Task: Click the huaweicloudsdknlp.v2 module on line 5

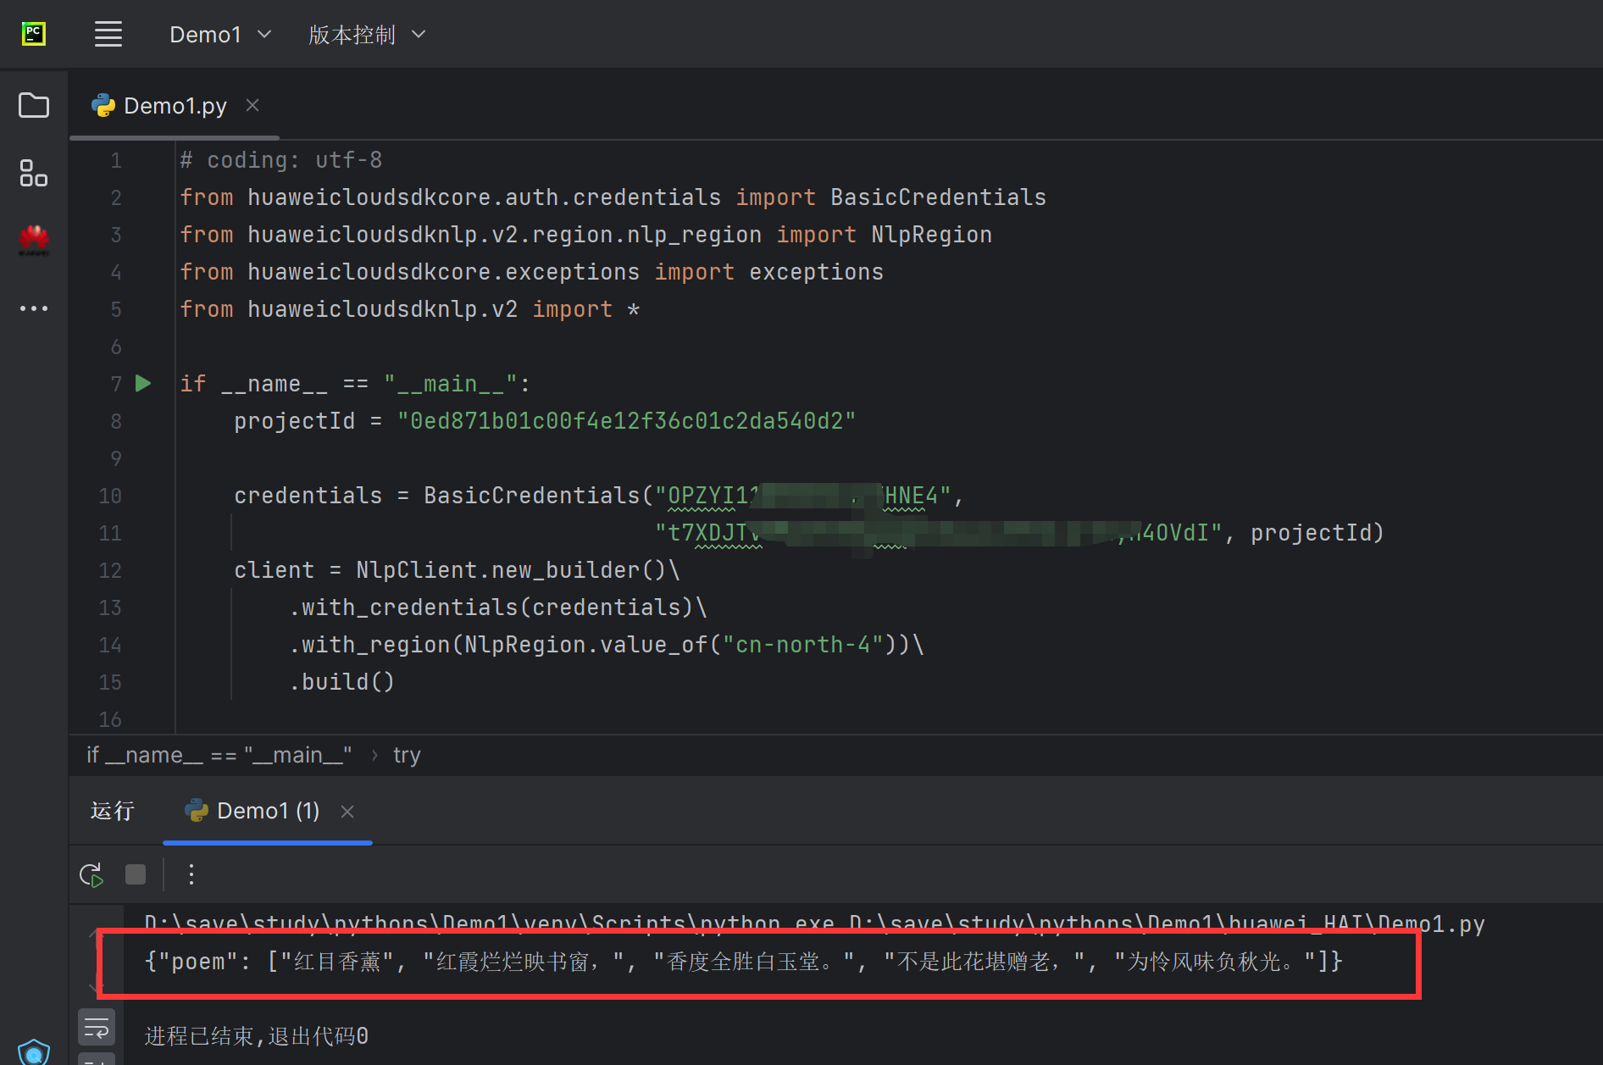Action: 382,309
